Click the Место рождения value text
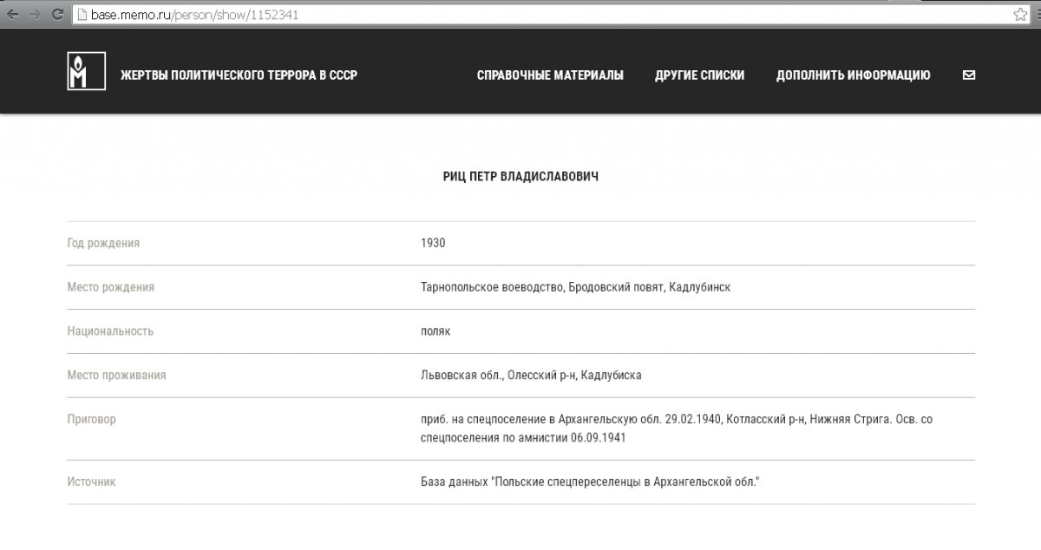Image resolution: width=1041 pixels, height=550 pixels. click(575, 287)
